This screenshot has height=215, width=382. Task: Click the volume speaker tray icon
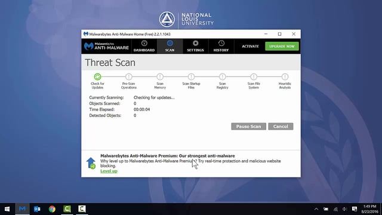tap(344, 209)
